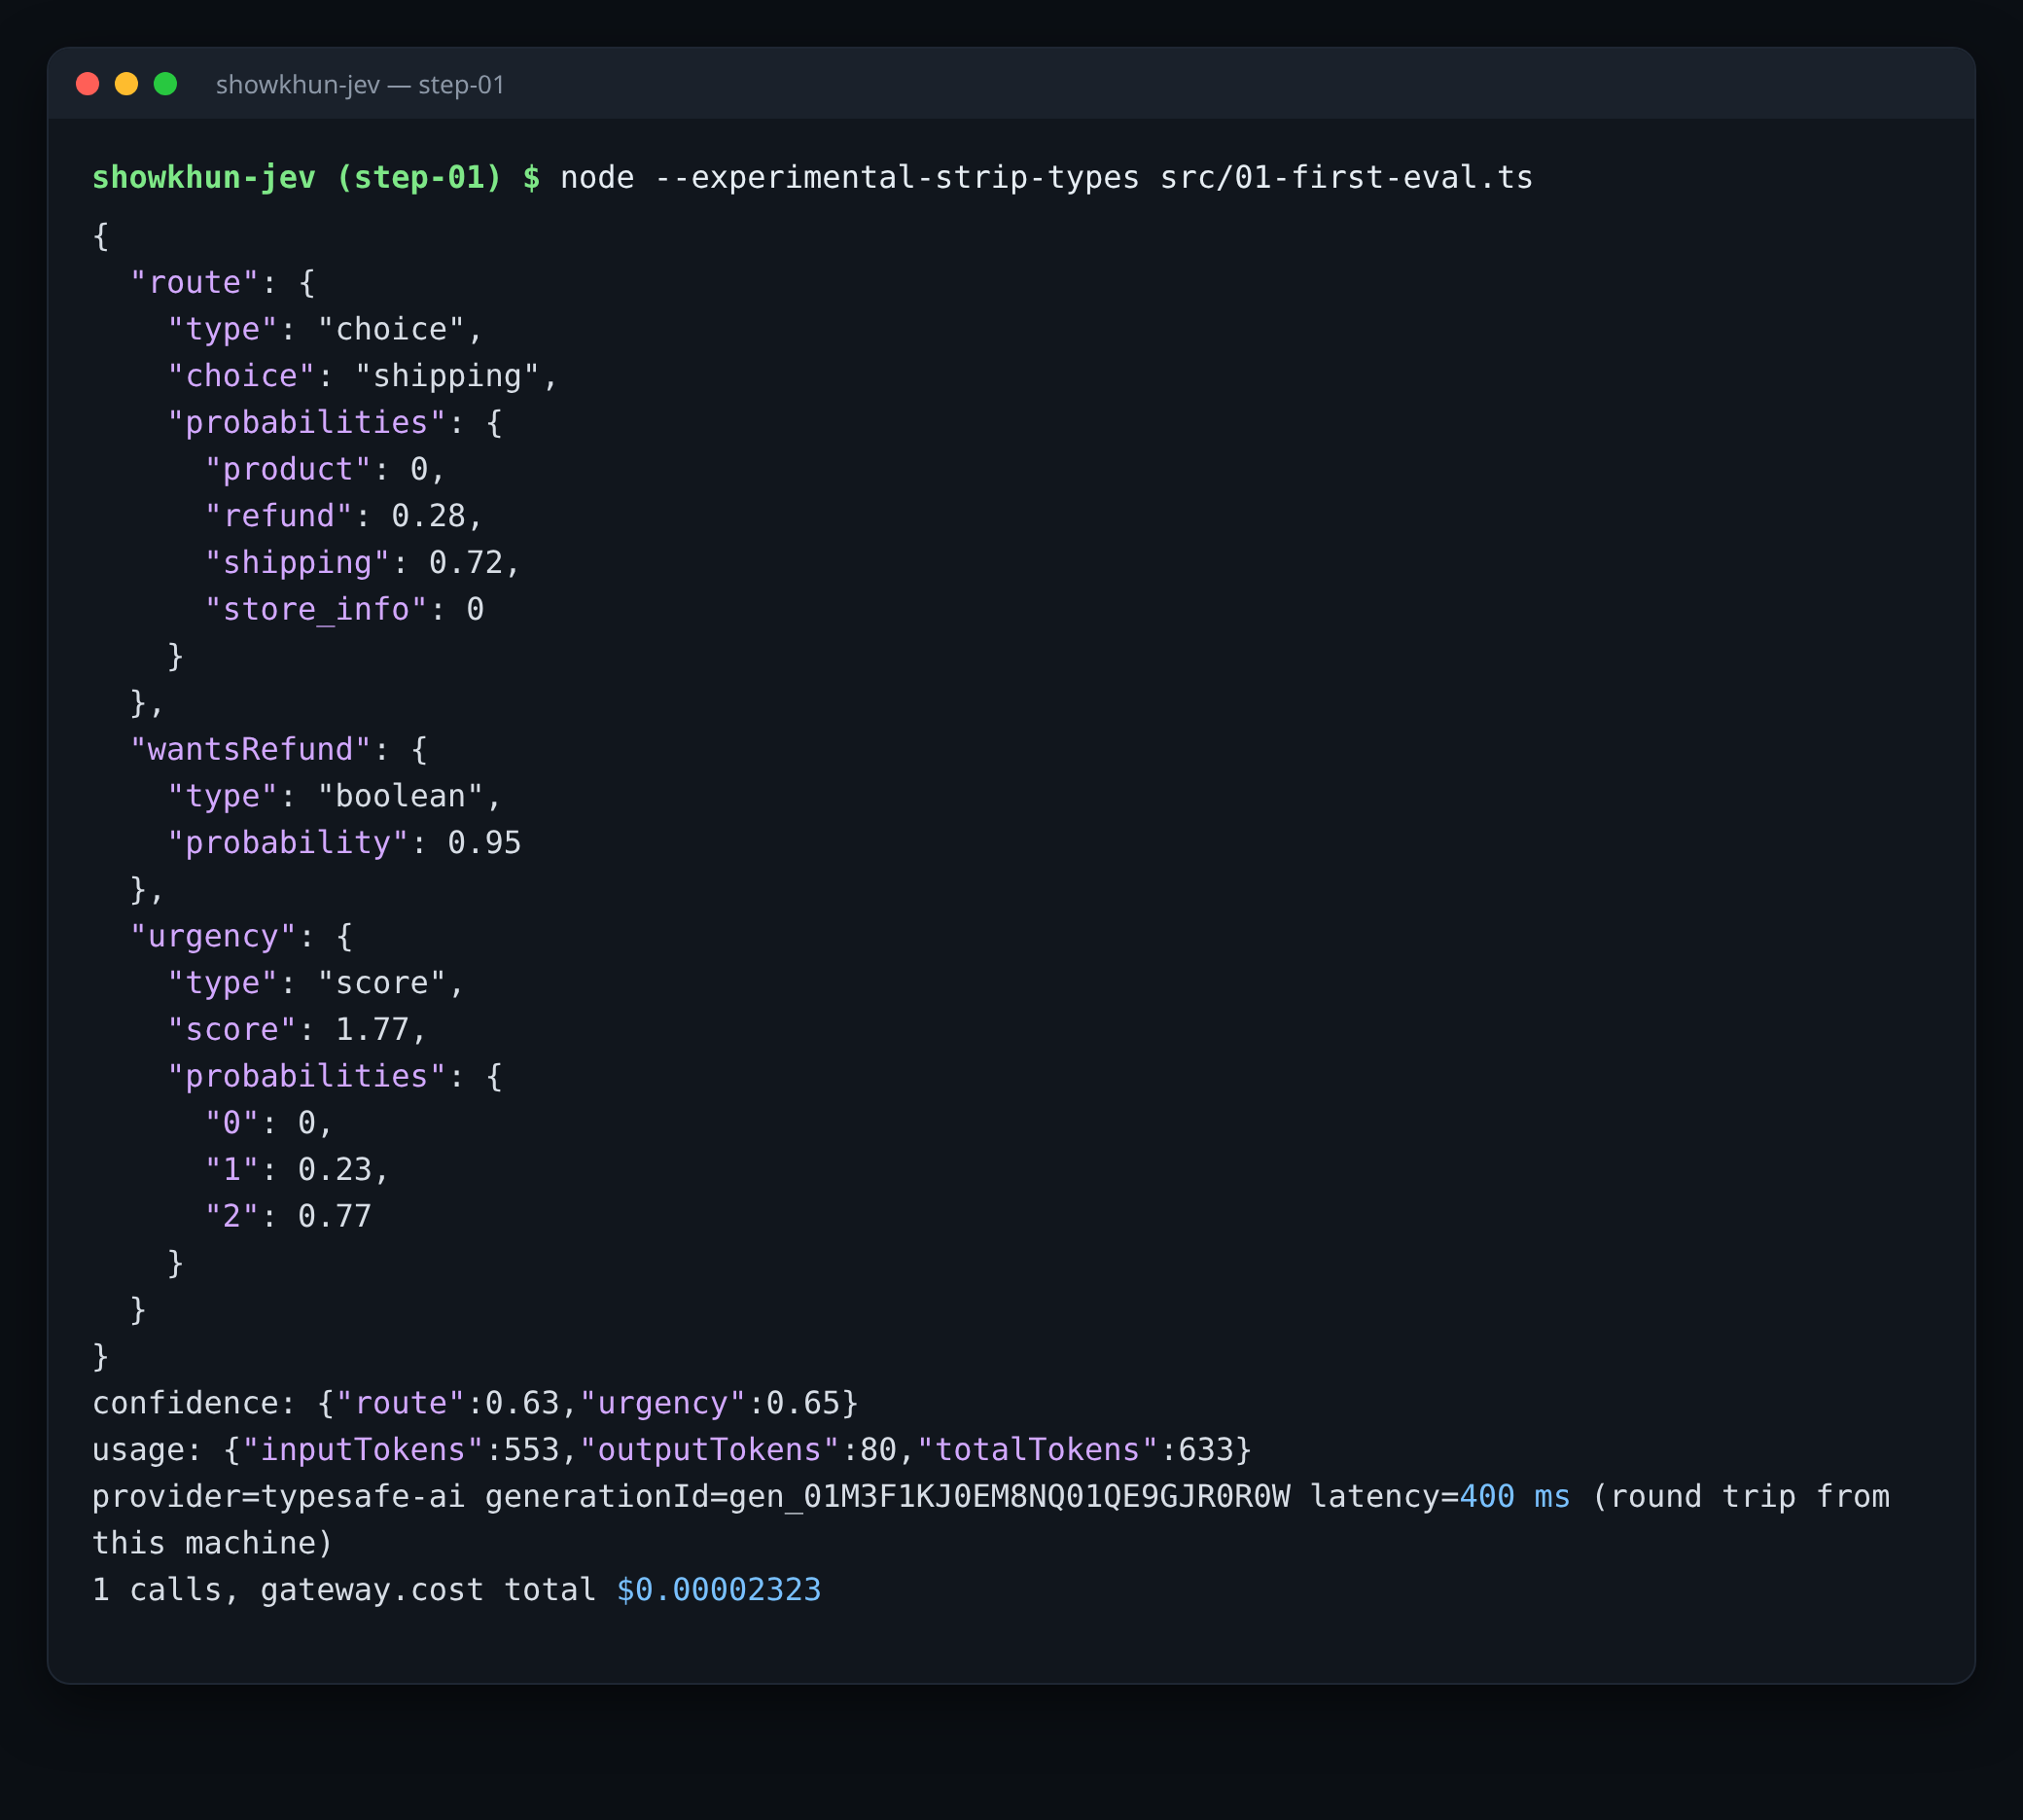Click the '"type": "boolean"' line
The height and width of the screenshot is (1820, 2023).
click(x=334, y=796)
